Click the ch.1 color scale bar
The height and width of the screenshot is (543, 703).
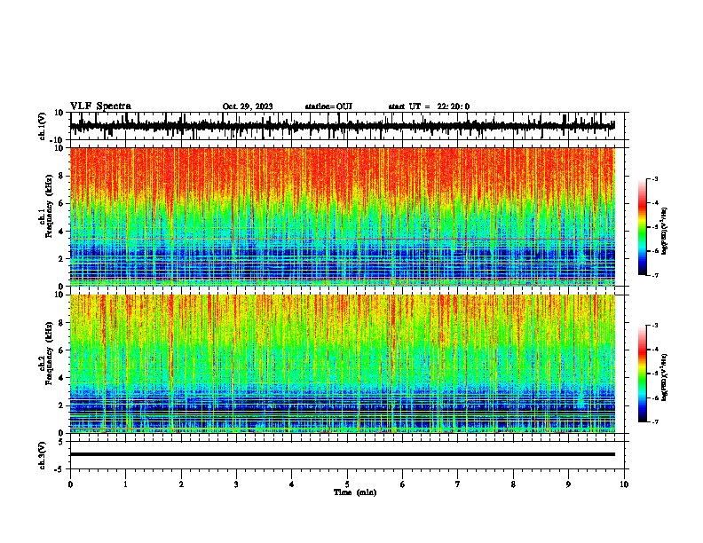pos(643,227)
